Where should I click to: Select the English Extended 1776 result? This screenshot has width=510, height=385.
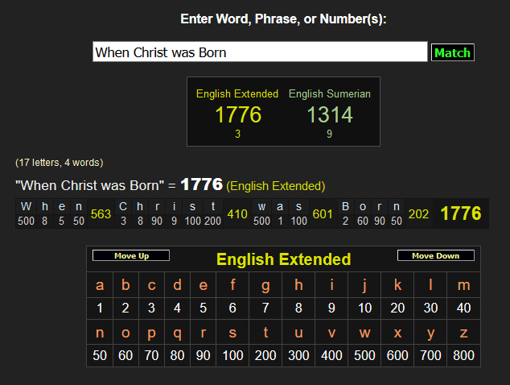(x=237, y=115)
